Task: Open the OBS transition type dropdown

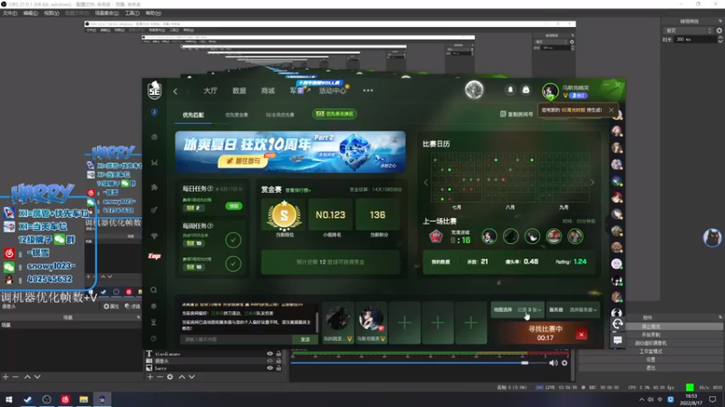Action: (x=689, y=31)
